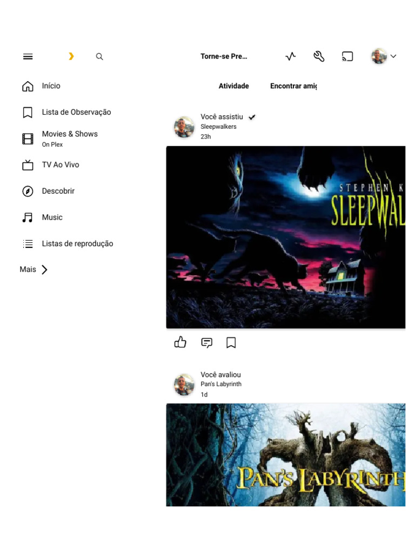Open the account dropdown arrow
Viewport: 415px width, 554px height.
(x=393, y=56)
